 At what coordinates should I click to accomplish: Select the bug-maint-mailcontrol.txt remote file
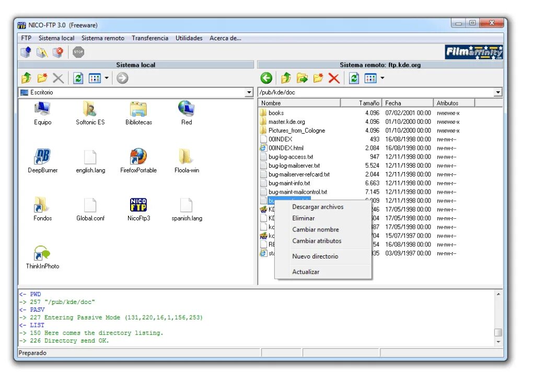[297, 192]
